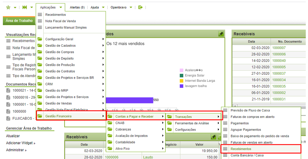Click the Energia Solar legend color swatch
The image size is (308, 159).
click(x=182, y=76)
